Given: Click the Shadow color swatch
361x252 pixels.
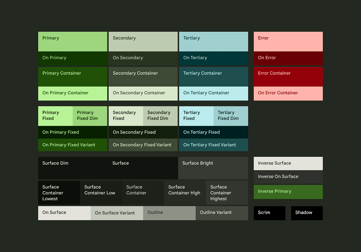Looking at the screenshot, I should point(307,213).
